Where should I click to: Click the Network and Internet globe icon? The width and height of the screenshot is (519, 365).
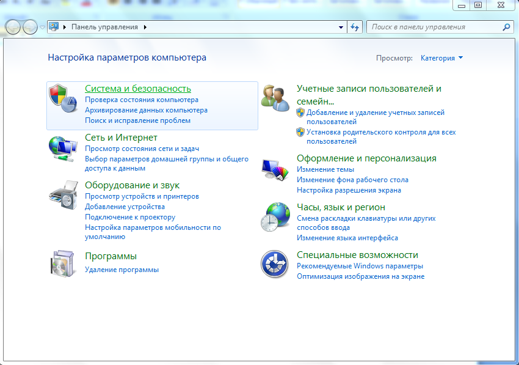(x=63, y=147)
